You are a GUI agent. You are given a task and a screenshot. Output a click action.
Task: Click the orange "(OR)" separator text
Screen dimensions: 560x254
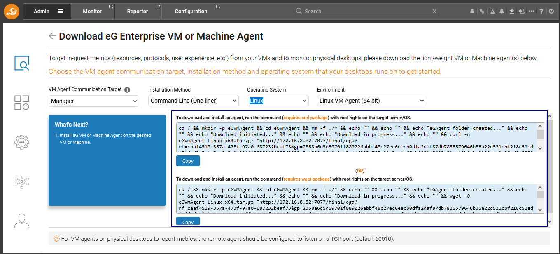[x=360, y=170]
